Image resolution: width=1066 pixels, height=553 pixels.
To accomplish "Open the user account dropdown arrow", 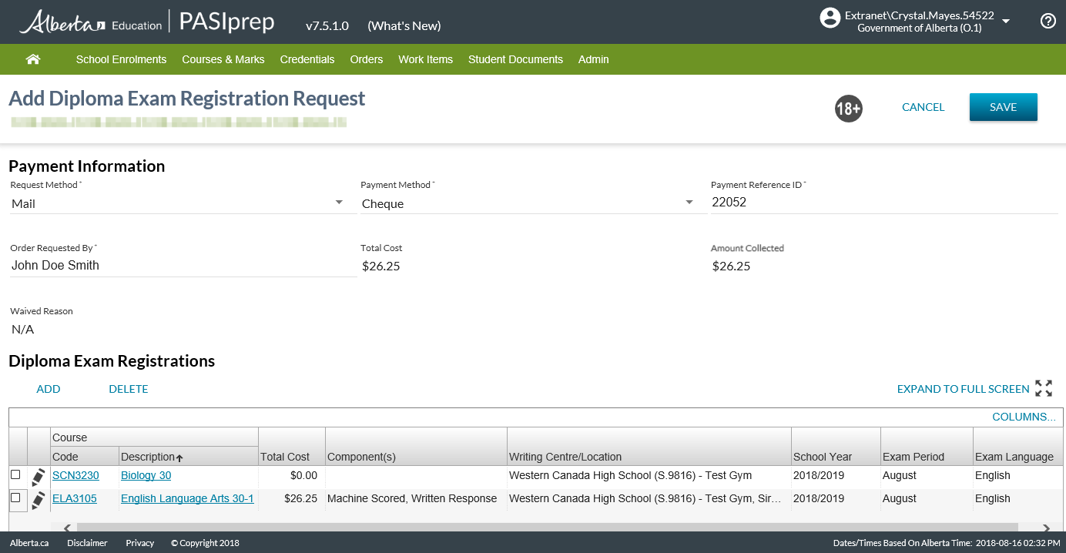I will click(x=1006, y=22).
